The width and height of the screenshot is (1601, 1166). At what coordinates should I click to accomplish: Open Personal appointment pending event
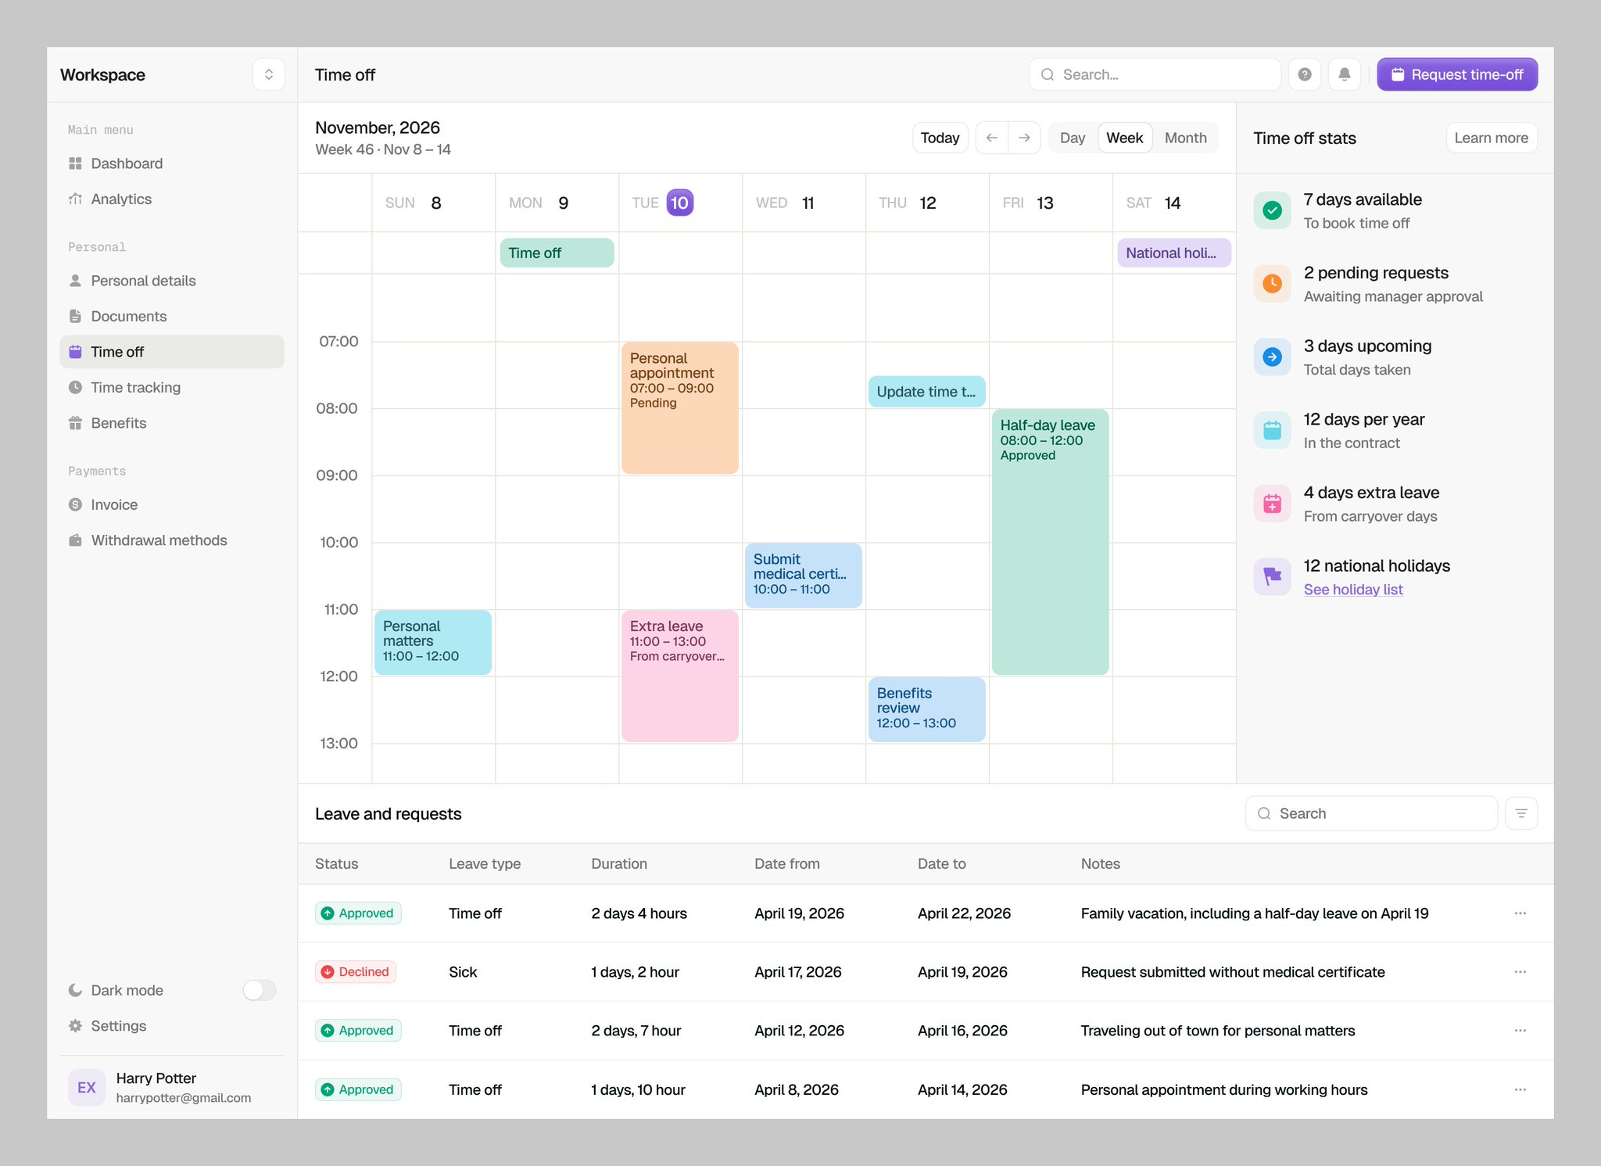coord(680,407)
